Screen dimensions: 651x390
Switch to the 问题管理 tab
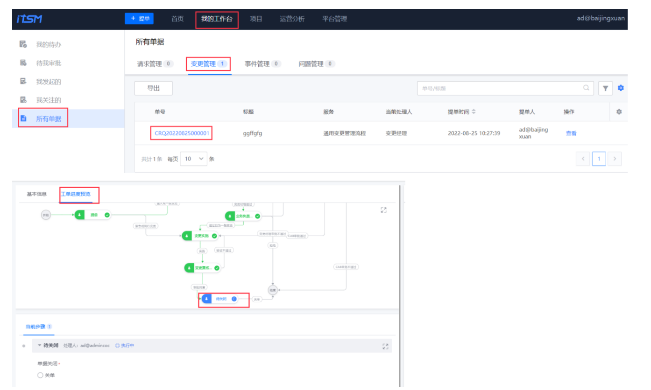[x=317, y=64]
